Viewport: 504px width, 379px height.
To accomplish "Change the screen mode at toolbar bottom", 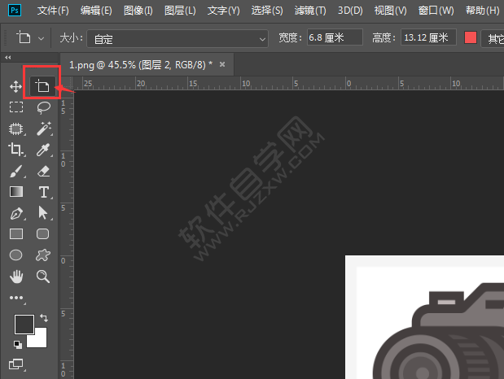I will (16, 364).
